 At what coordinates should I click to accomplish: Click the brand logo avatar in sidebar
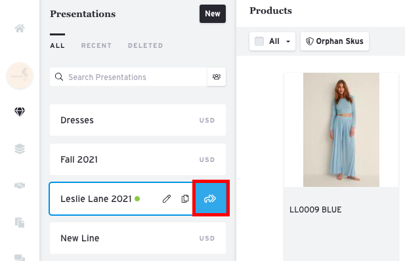20,75
